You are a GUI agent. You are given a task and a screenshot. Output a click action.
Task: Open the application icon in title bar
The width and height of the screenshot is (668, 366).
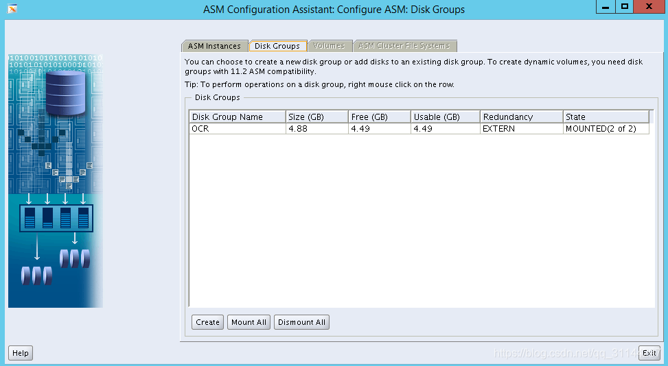coord(12,8)
